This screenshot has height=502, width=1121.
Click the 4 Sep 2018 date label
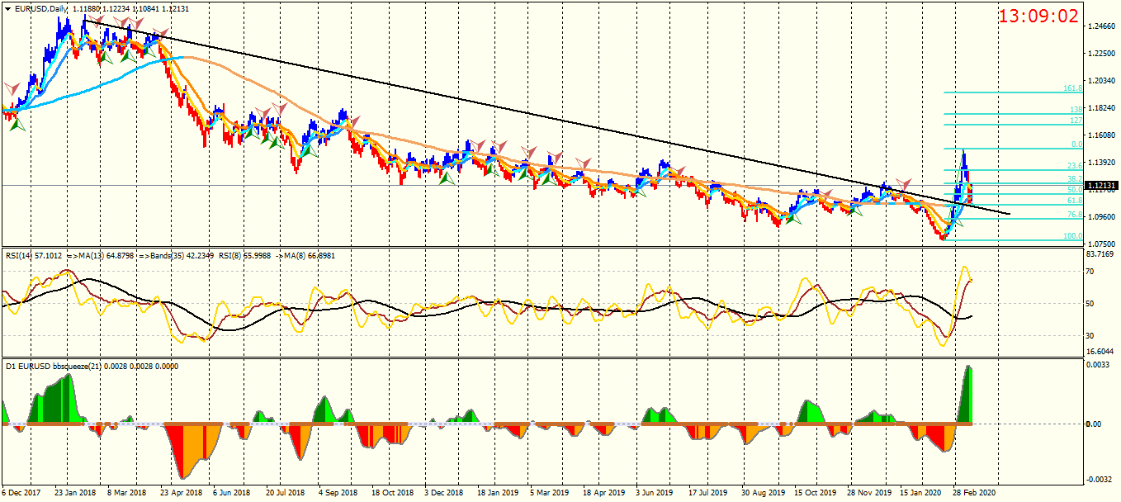tap(337, 493)
